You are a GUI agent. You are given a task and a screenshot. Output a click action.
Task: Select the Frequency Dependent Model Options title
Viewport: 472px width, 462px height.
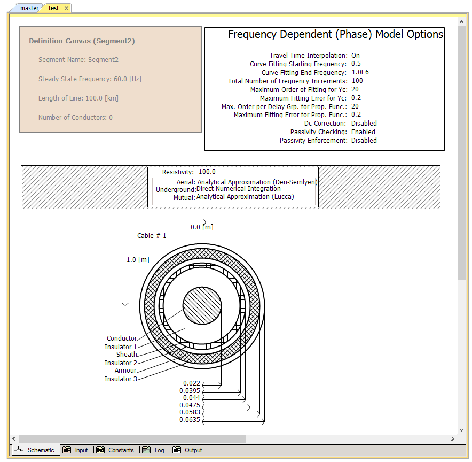click(335, 34)
